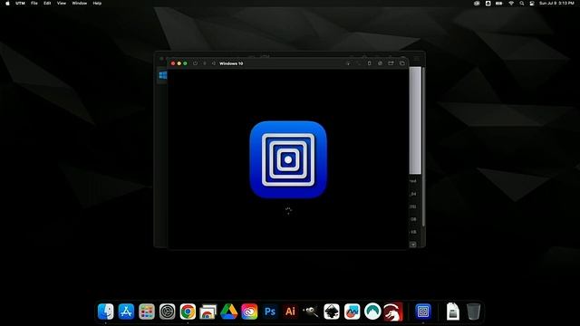Open the document file in dock
This screenshot has height=326, width=580.
(x=453, y=312)
